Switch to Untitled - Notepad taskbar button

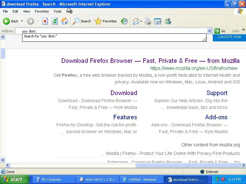pos(141,180)
